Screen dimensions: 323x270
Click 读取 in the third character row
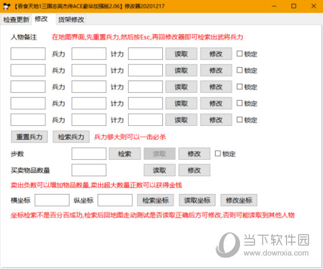182,87
